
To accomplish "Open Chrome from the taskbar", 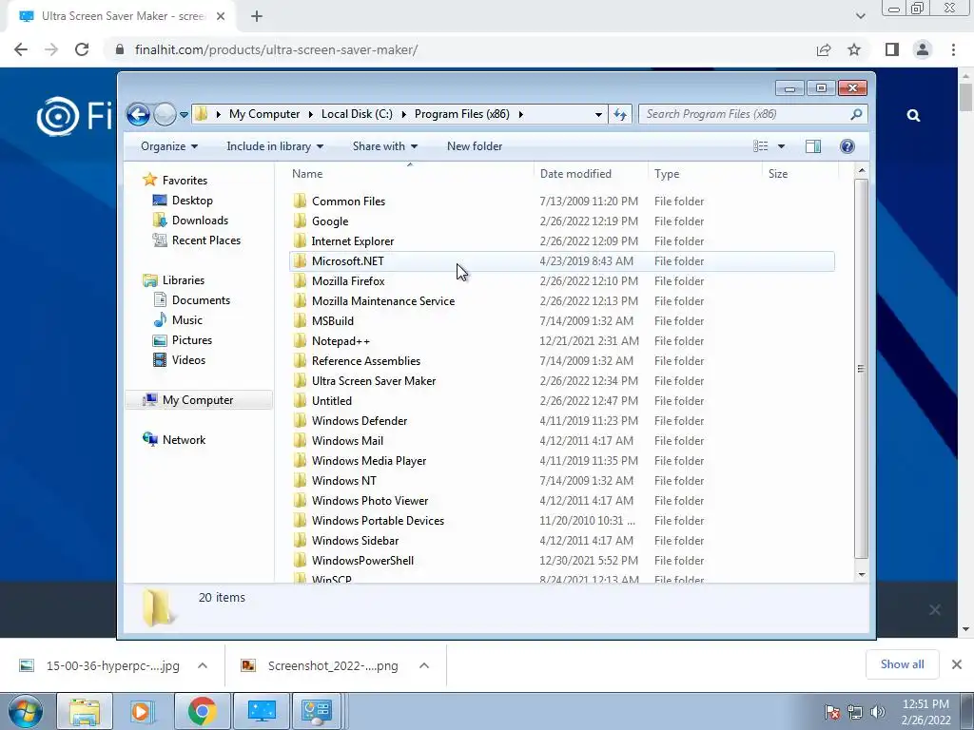I will (x=202, y=711).
